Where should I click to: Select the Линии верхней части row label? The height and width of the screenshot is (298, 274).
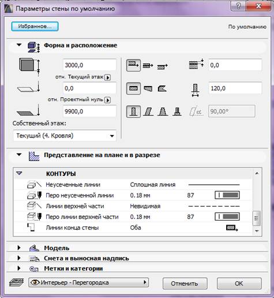pyautogui.click(x=75, y=206)
